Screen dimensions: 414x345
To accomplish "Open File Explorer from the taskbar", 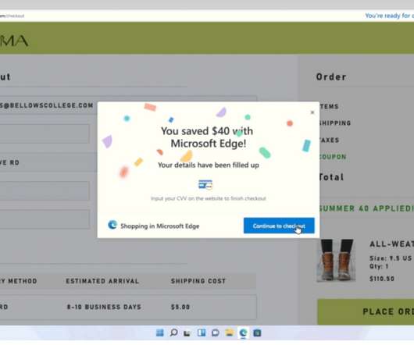I will click(x=230, y=333).
